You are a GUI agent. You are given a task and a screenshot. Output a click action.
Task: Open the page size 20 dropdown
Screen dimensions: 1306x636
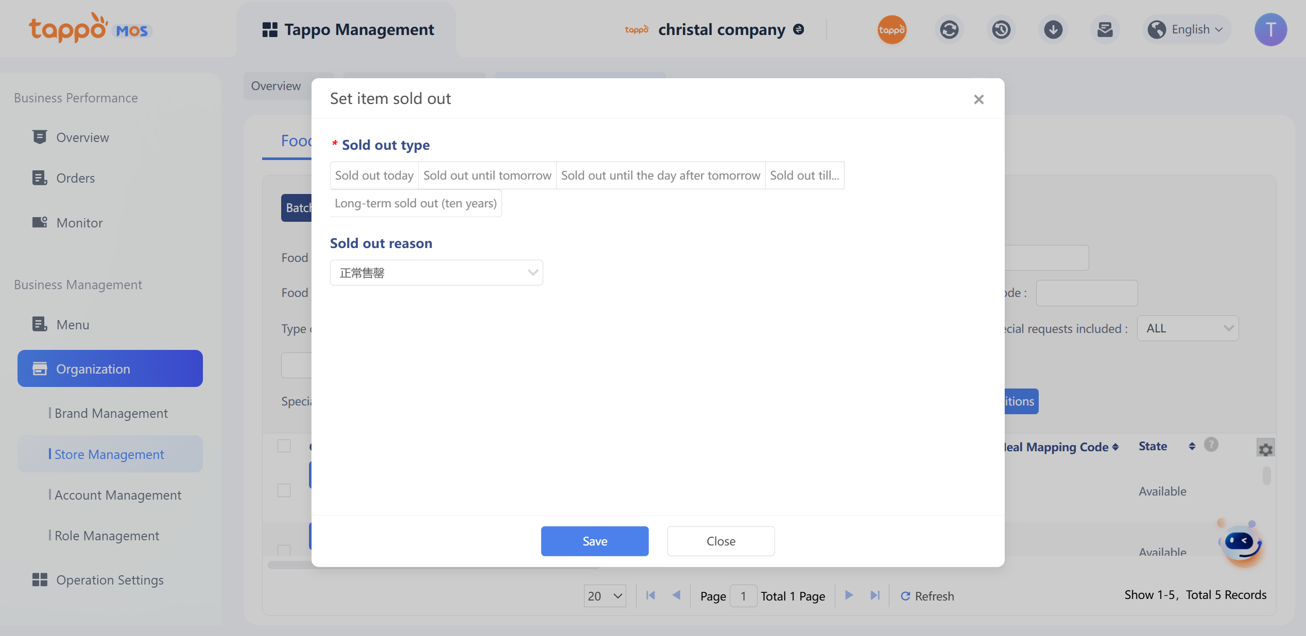pos(605,596)
